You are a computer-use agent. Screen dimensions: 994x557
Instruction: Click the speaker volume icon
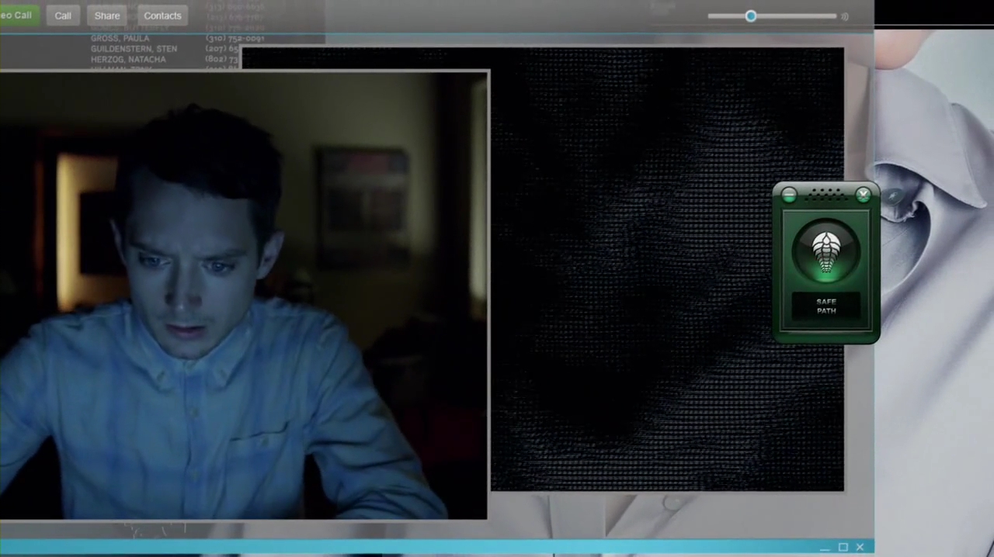(x=845, y=16)
